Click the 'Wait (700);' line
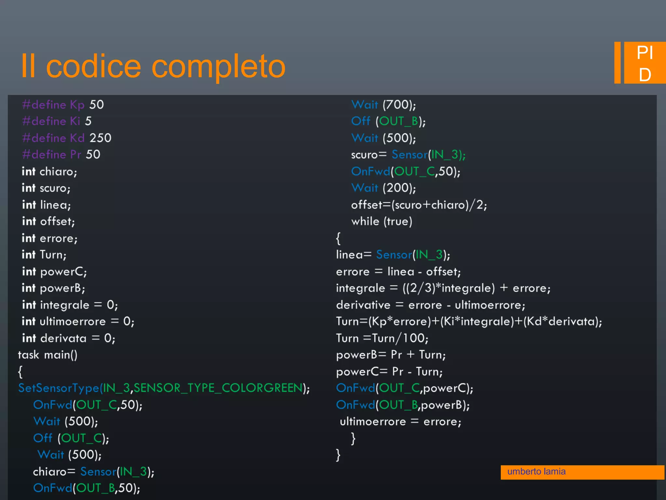This screenshot has height=500, width=666. 384,105
